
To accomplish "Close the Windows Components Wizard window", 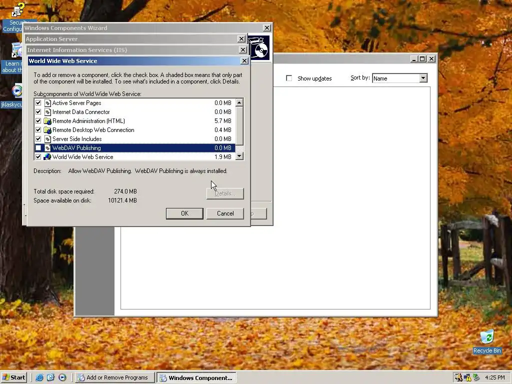I will coord(267,28).
